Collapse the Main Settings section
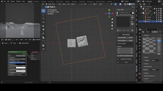 coord(125,35)
